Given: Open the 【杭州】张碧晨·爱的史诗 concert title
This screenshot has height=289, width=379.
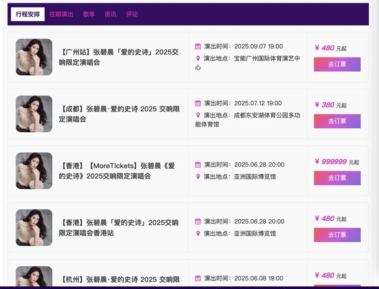Looking at the screenshot, I should point(119,280).
